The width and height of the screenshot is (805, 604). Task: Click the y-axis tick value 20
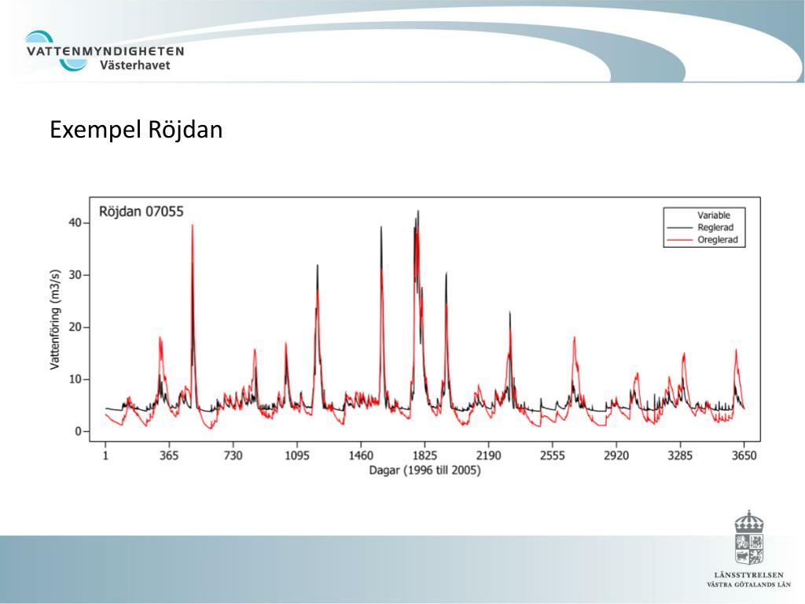(x=75, y=327)
